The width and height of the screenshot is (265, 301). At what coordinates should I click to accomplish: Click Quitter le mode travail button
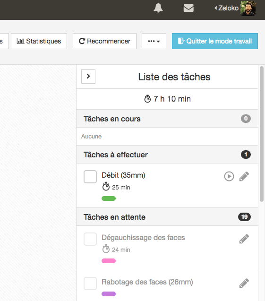click(x=215, y=41)
